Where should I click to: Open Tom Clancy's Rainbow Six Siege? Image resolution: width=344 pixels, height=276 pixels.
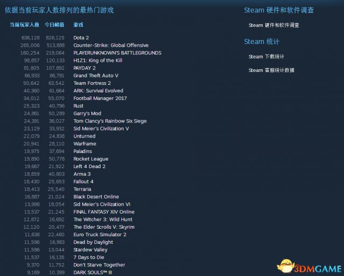pos(110,121)
